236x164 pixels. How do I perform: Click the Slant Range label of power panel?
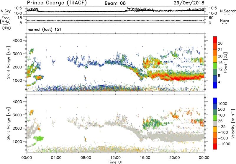coord(8,62)
